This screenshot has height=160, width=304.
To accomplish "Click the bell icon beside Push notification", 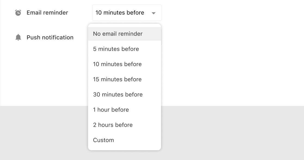I will pyautogui.click(x=18, y=37).
